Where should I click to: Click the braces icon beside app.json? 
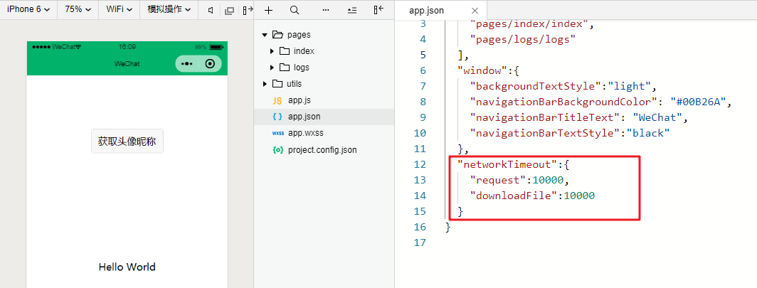click(x=277, y=117)
